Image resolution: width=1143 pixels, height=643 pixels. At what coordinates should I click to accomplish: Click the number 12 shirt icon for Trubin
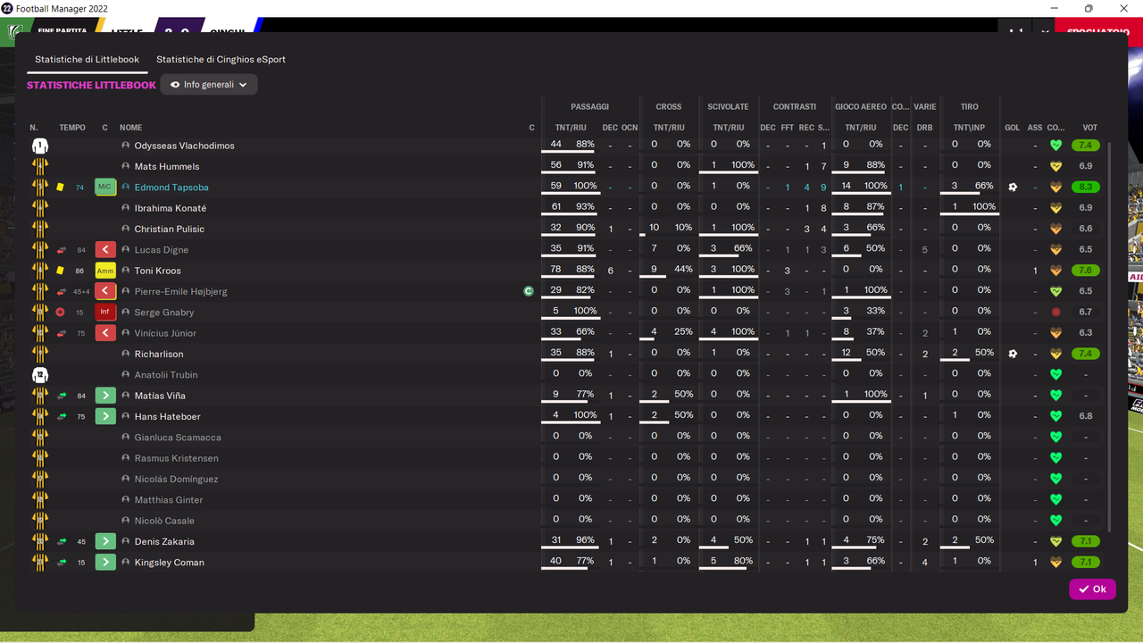coord(40,375)
